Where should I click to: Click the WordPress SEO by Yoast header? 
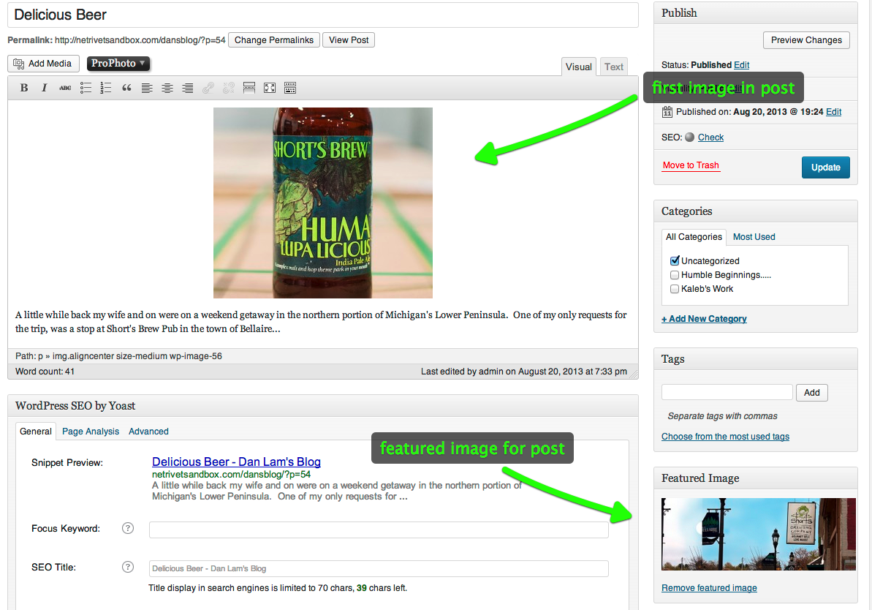point(322,406)
